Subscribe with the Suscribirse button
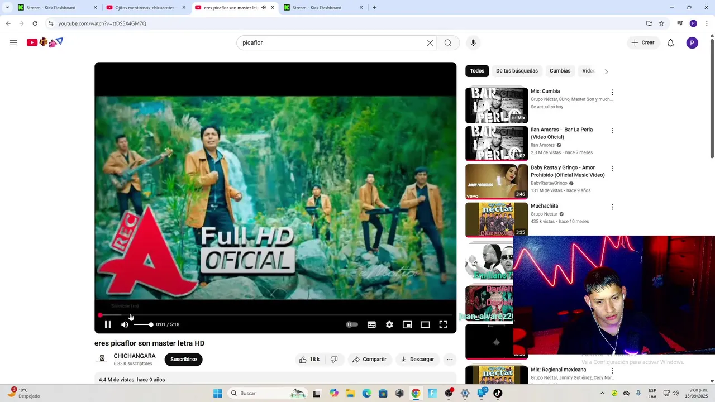The width and height of the screenshot is (715, 402). [x=183, y=360]
